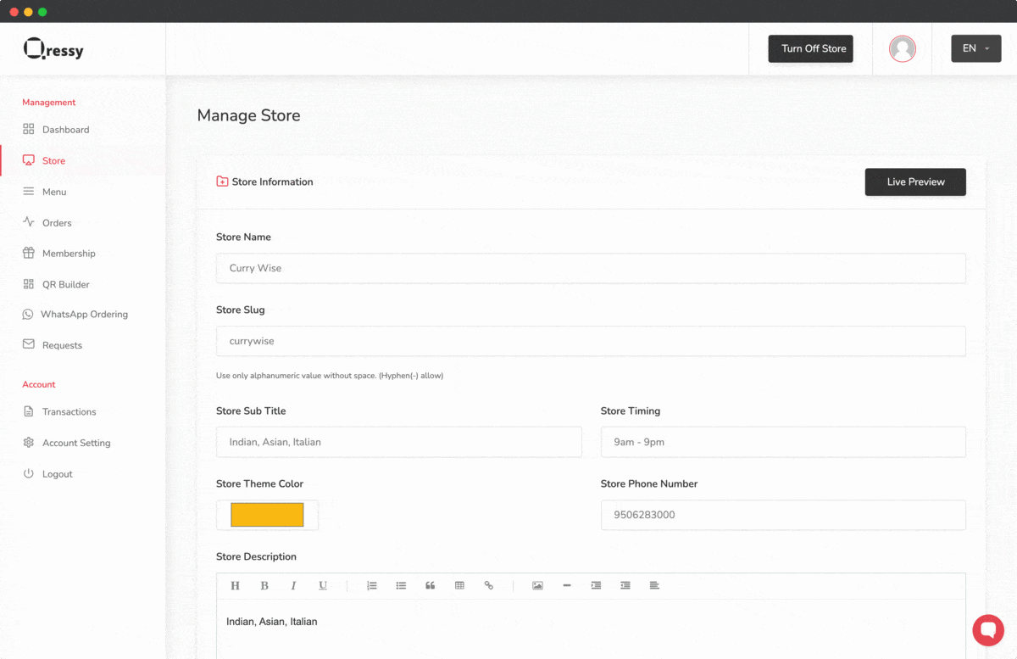Click the Qressy logo
The height and width of the screenshot is (659, 1017).
point(53,49)
